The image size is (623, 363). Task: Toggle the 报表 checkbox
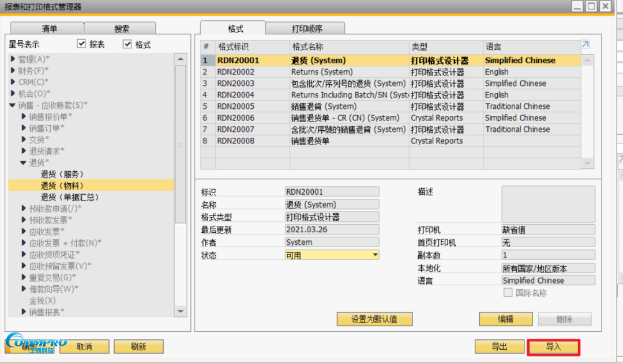(x=81, y=44)
